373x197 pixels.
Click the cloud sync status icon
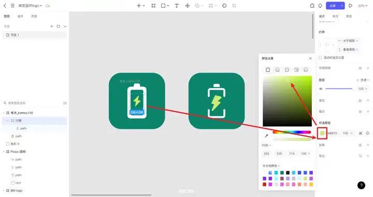coord(48,6)
